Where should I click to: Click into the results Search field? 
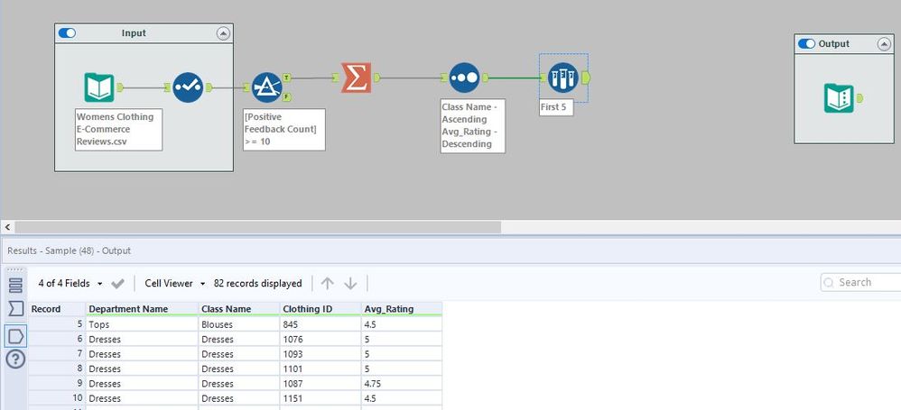[862, 283]
